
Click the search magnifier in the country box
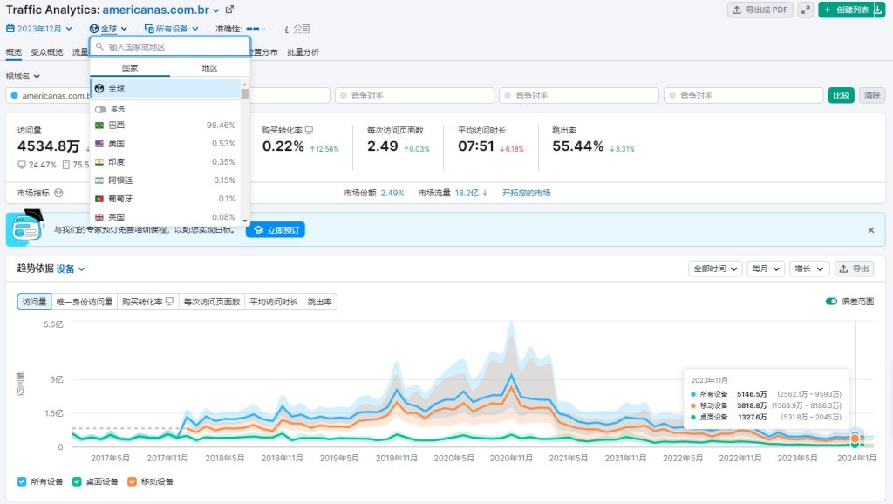(99, 47)
